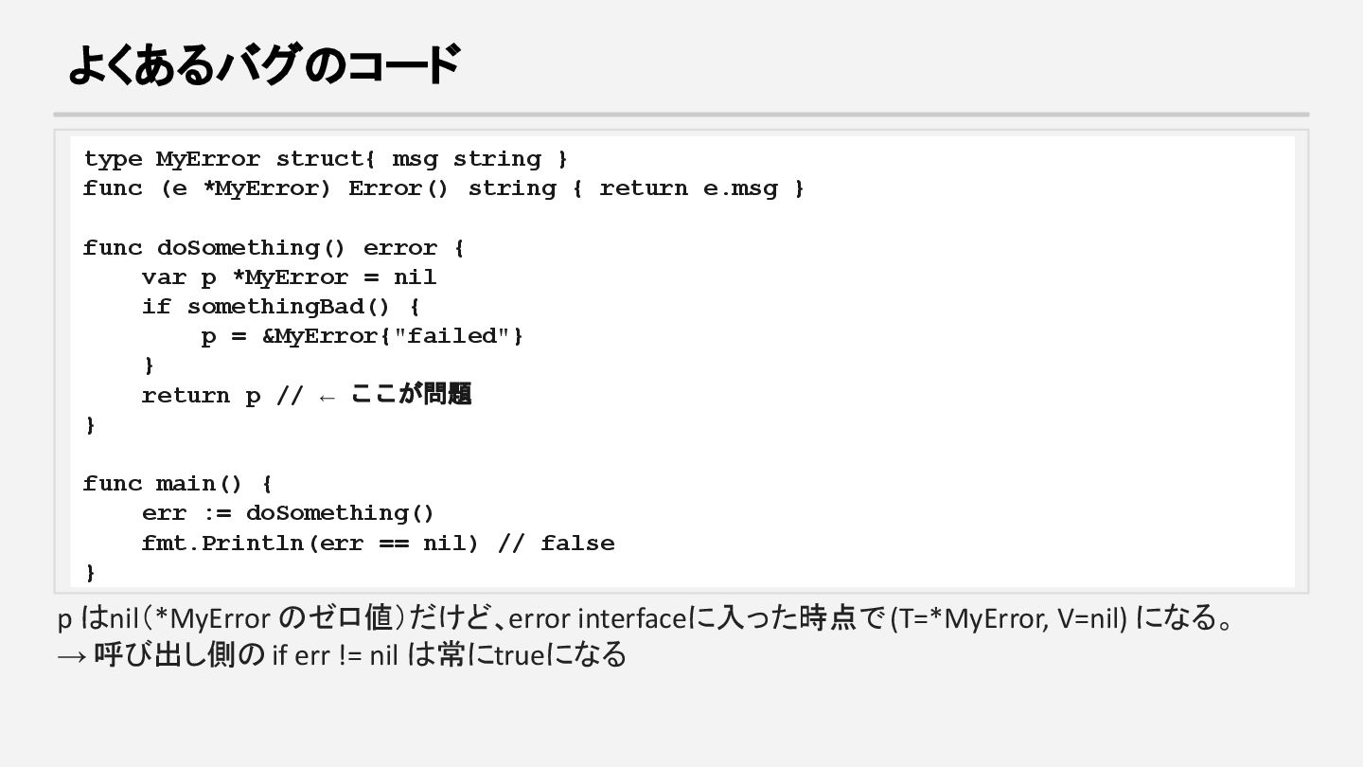Click the p = &MyError{"failed"} line
Viewport: 1363px width, 767px height.
(362, 336)
